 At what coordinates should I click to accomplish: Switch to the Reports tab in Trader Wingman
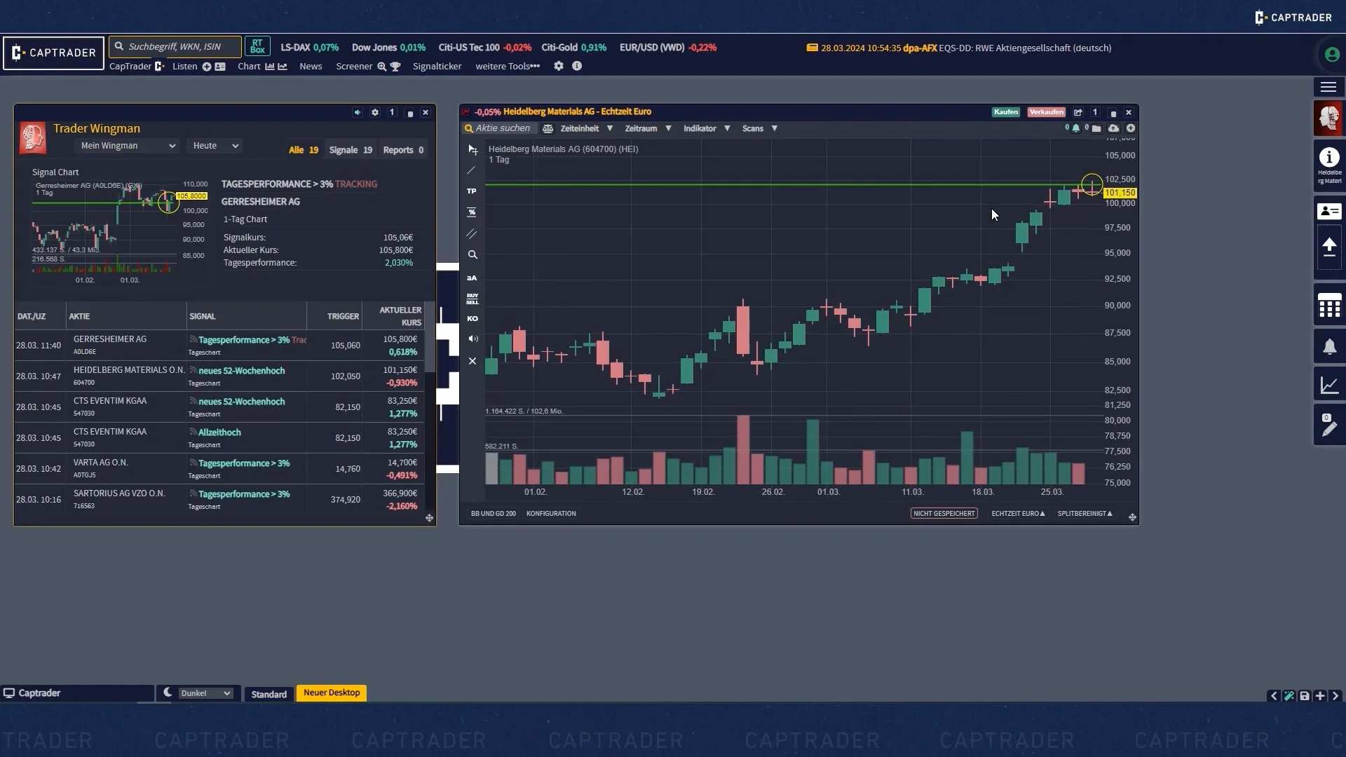402,149
